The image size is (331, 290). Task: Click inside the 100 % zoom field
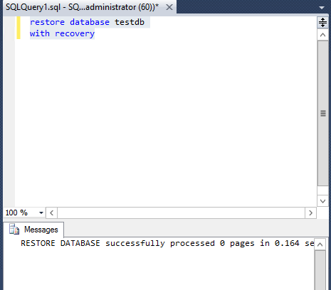click(x=21, y=213)
